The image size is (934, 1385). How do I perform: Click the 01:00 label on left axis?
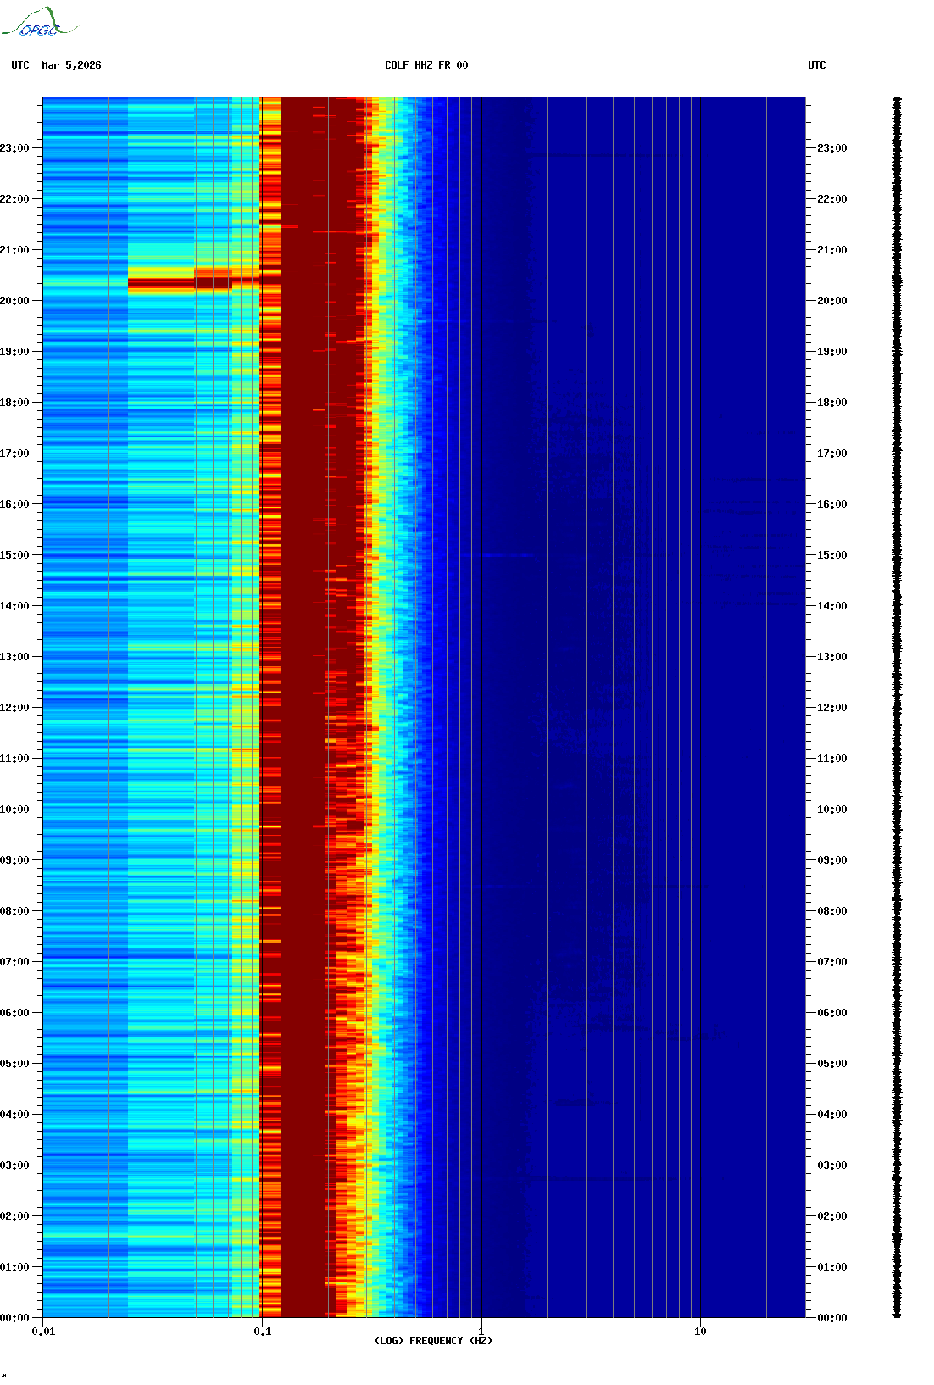pyautogui.click(x=14, y=1267)
